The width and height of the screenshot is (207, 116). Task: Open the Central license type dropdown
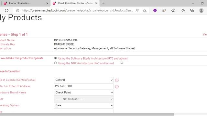click(x=84, y=80)
